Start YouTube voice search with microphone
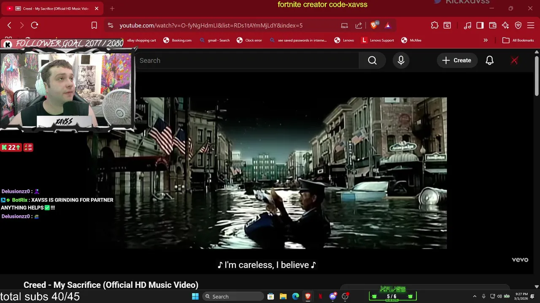 [x=401, y=61]
